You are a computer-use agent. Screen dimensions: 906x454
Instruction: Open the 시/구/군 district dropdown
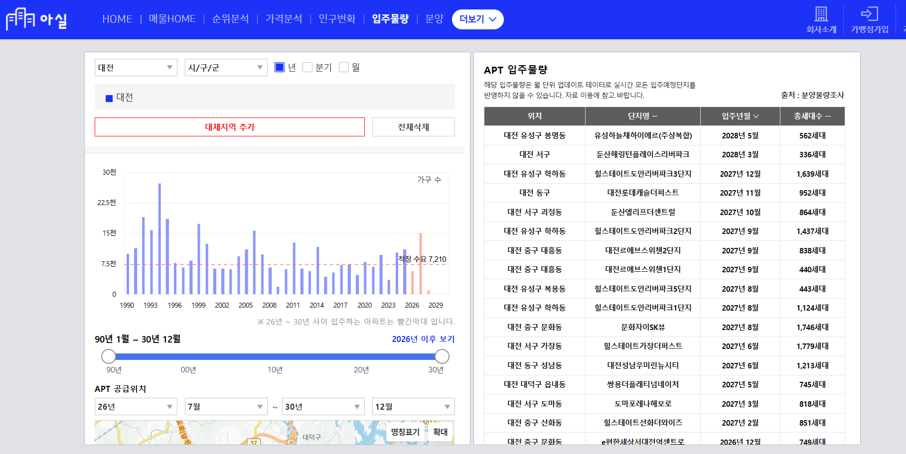[226, 67]
